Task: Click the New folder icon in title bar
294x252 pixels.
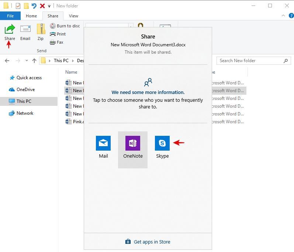Action: (x=26, y=6)
